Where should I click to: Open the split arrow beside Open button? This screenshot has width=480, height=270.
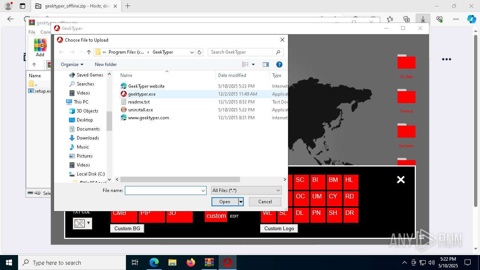[241, 202]
